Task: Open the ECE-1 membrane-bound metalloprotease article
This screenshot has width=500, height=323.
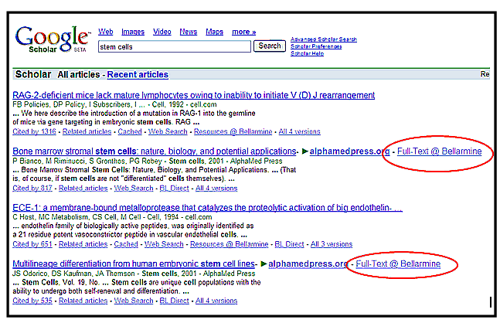Action: click(208, 208)
